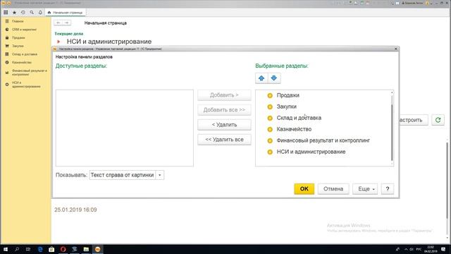The width and height of the screenshot is (451, 254).
Task: Switch to the Начальная страница tab
Action: 66,13
